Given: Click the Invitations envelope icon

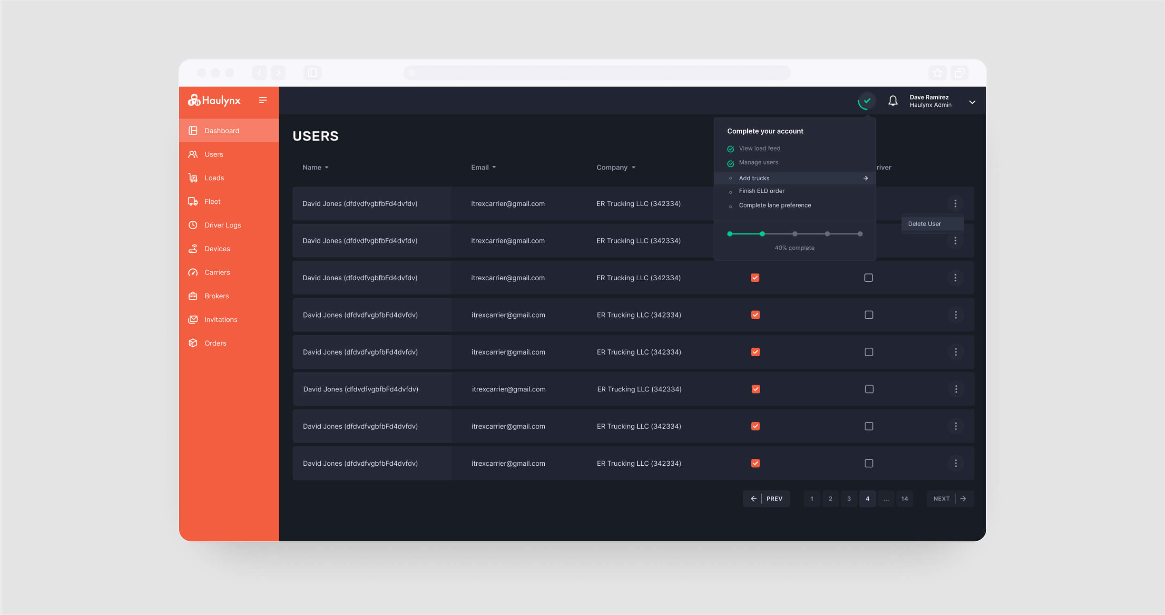Looking at the screenshot, I should pos(193,320).
